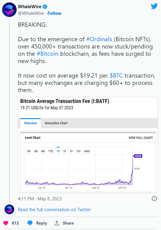Follow the WhaleWire account
Image resolution: width=161 pixels, height=230 pixels.
[x=54, y=13]
